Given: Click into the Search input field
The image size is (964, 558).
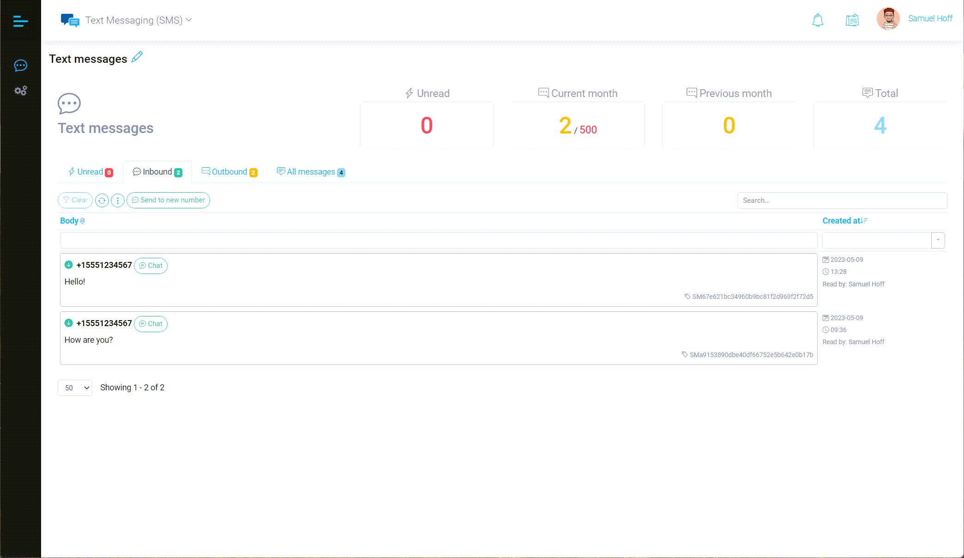Looking at the screenshot, I should click(x=842, y=200).
